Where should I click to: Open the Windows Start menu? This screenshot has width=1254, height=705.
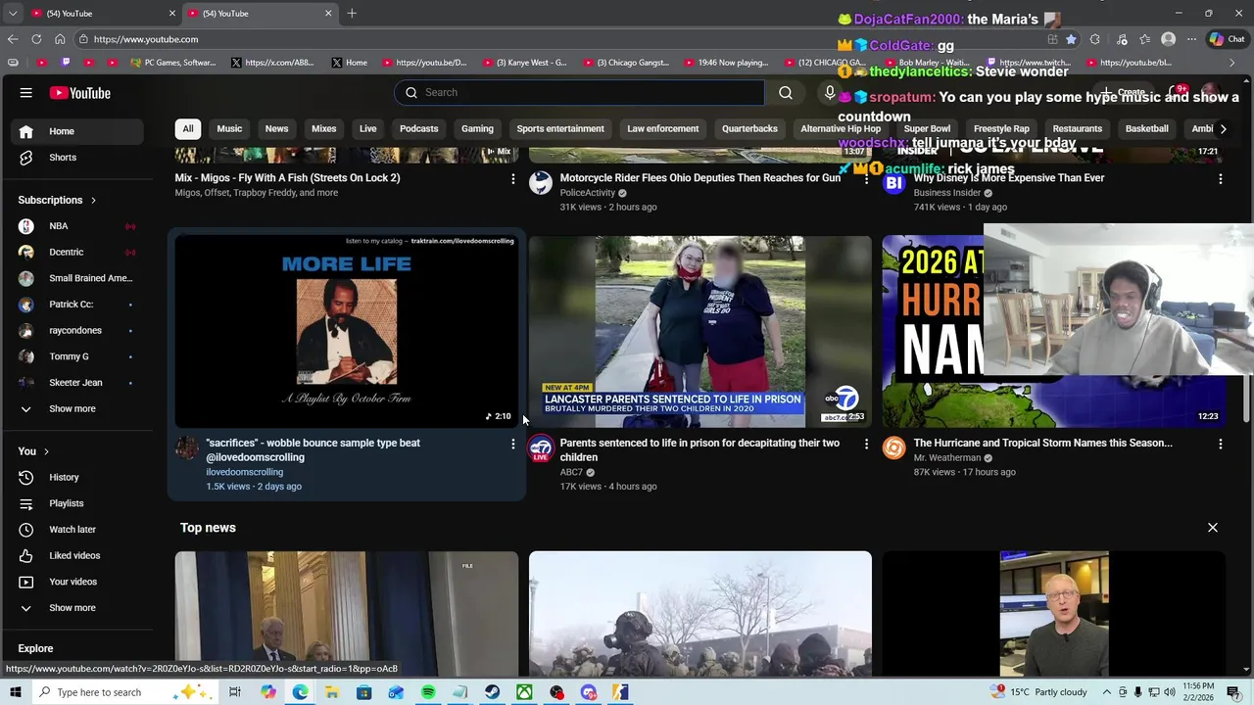[15, 692]
